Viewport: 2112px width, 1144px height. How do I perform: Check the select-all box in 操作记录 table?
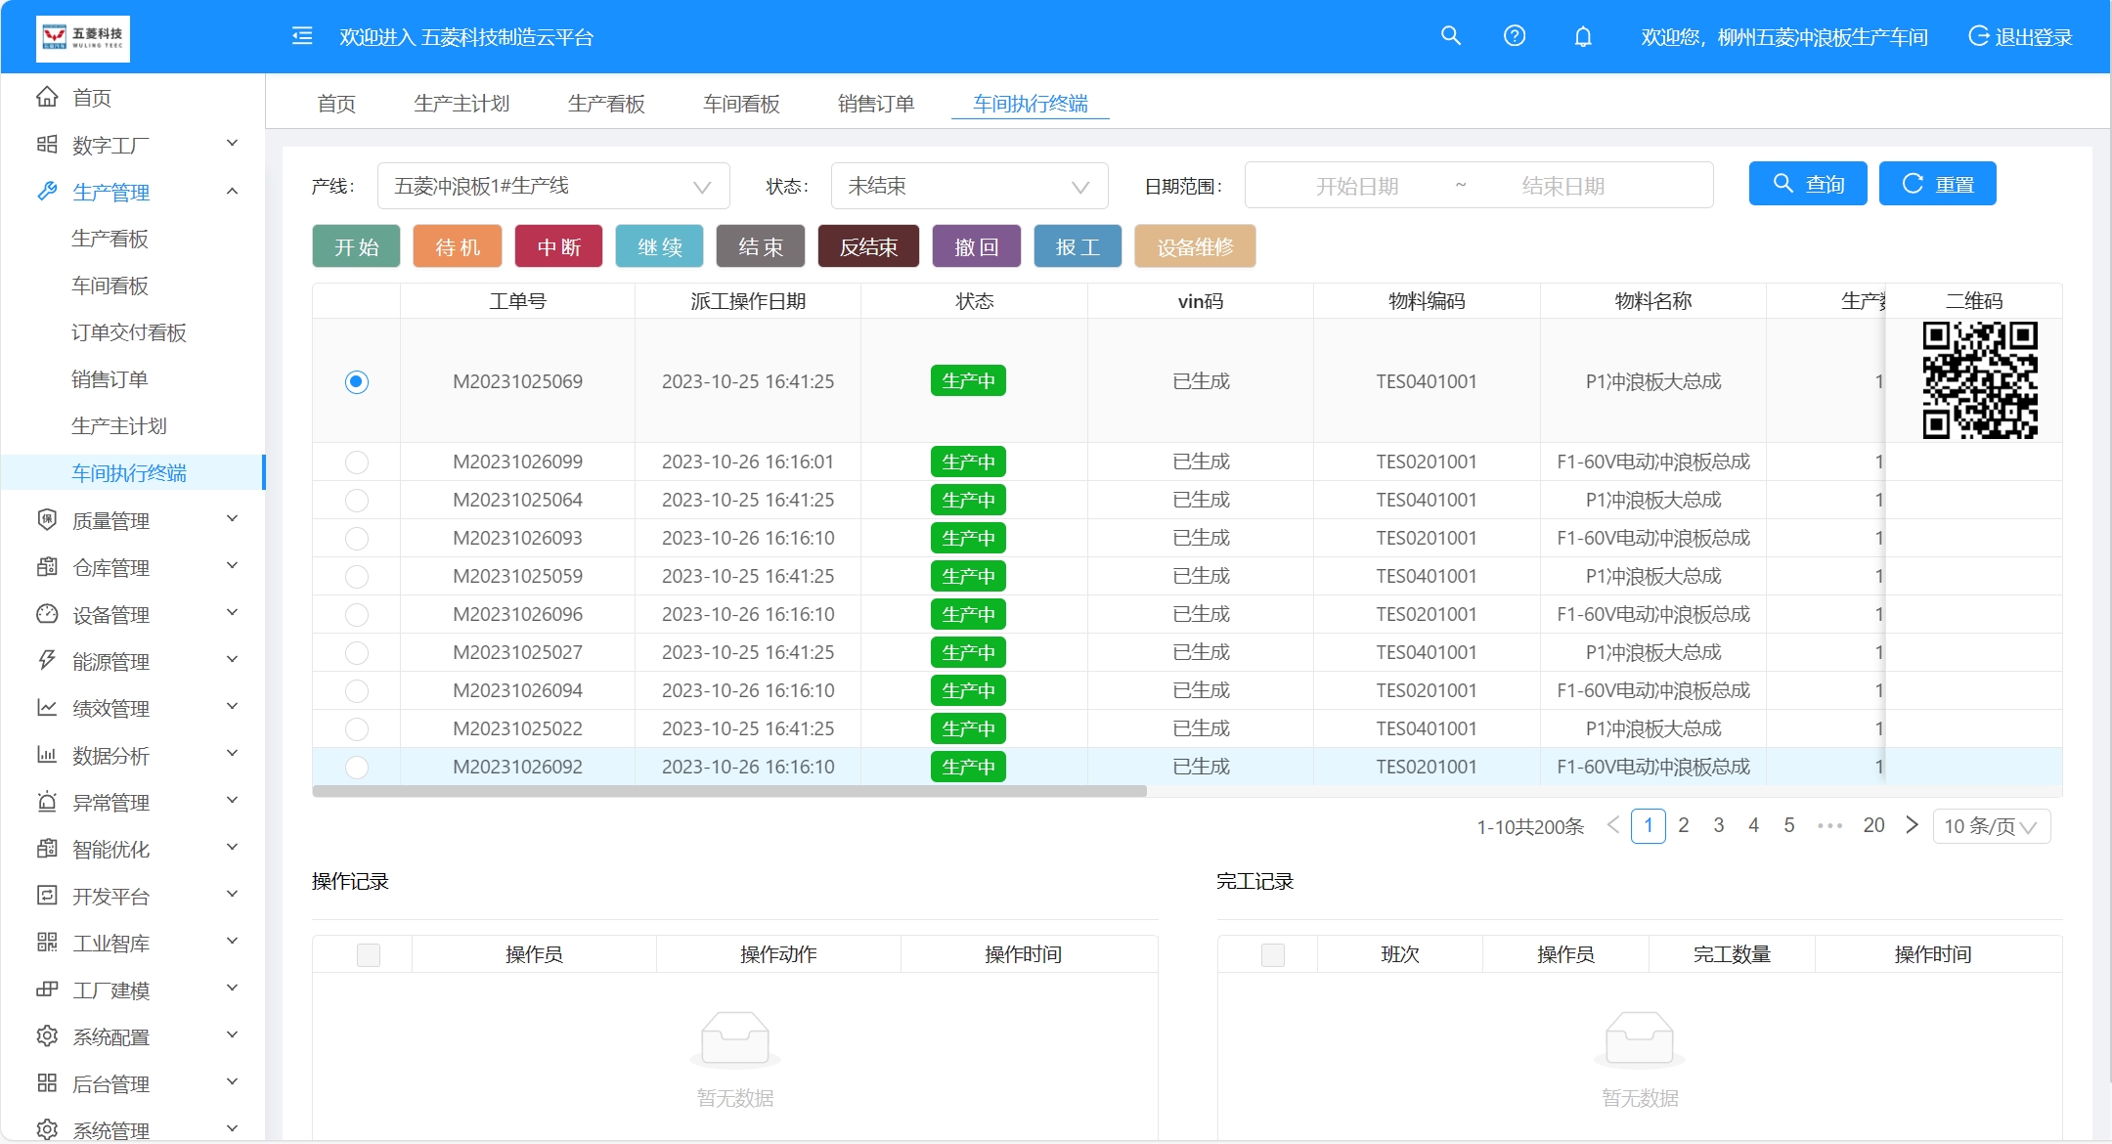(x=369, y=954)
